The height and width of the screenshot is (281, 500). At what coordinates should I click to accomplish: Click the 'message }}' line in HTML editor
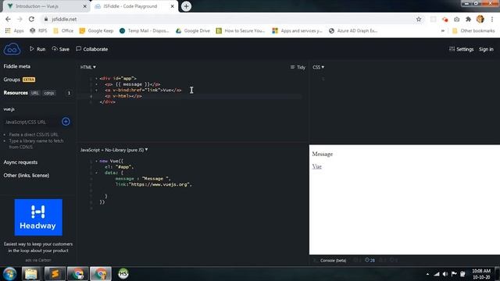pyautogui.click(x=133, y=84)
